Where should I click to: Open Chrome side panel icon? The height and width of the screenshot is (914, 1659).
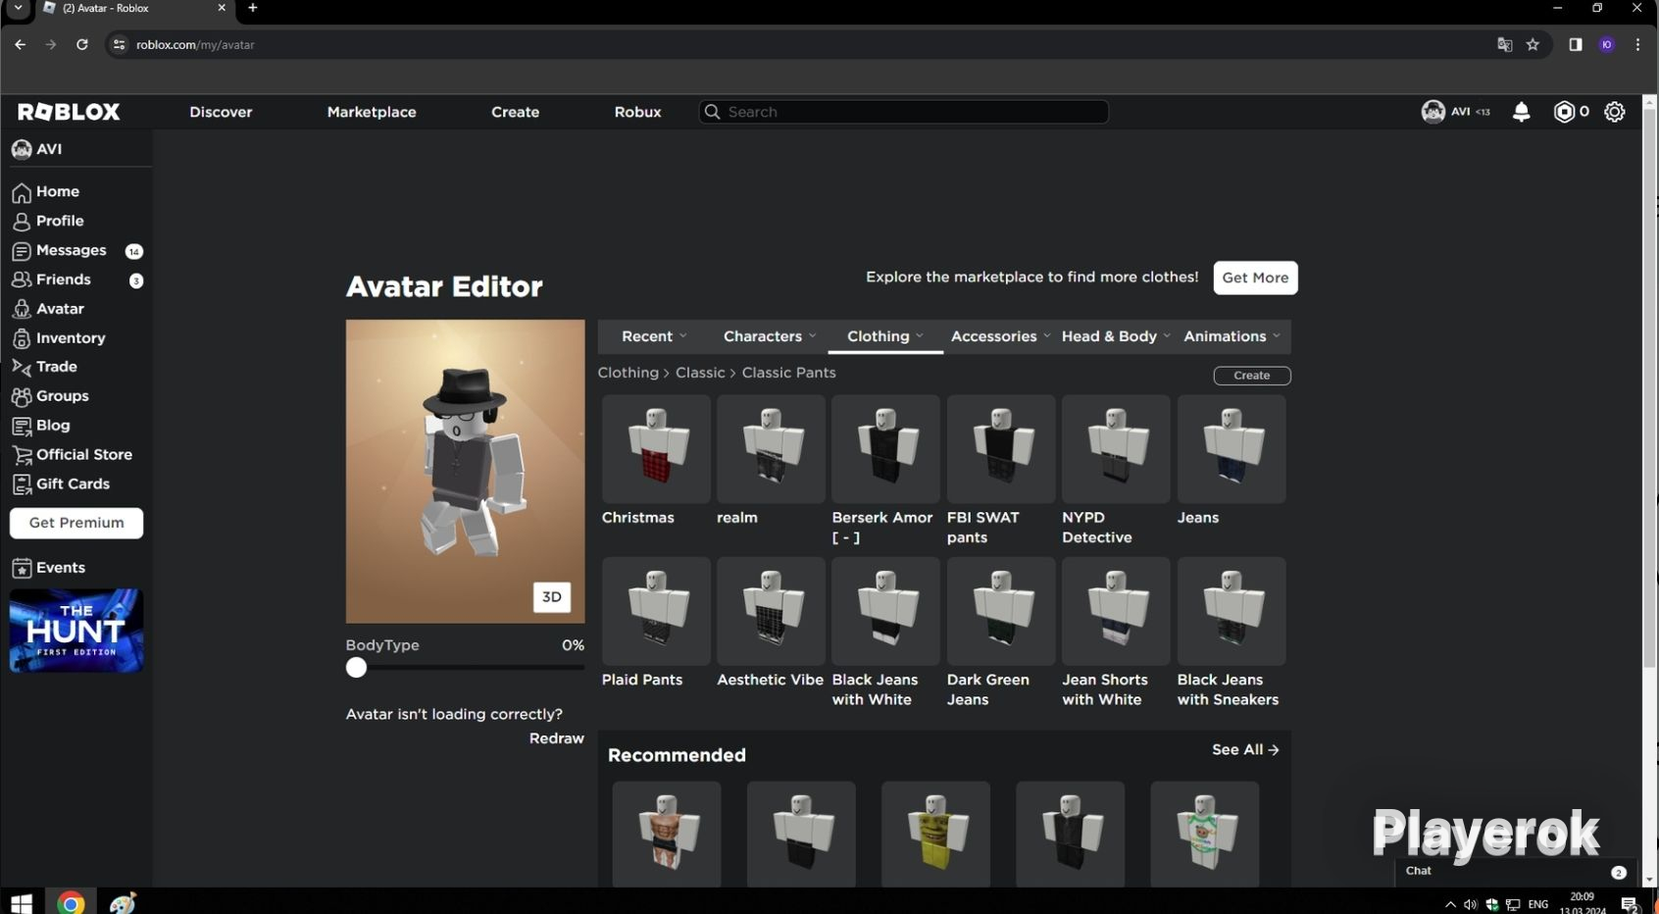(x=1576, y=44)
